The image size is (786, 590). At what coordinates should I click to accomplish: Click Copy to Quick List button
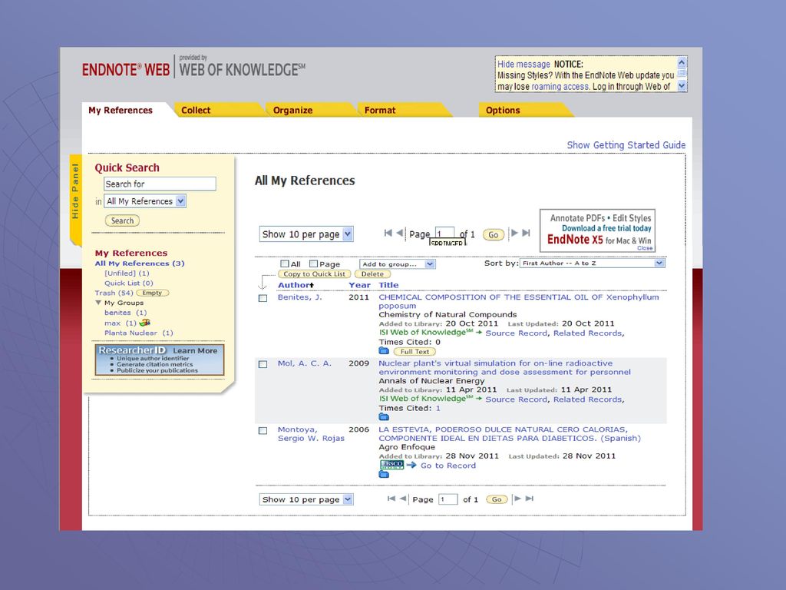[x=314, y=274]
